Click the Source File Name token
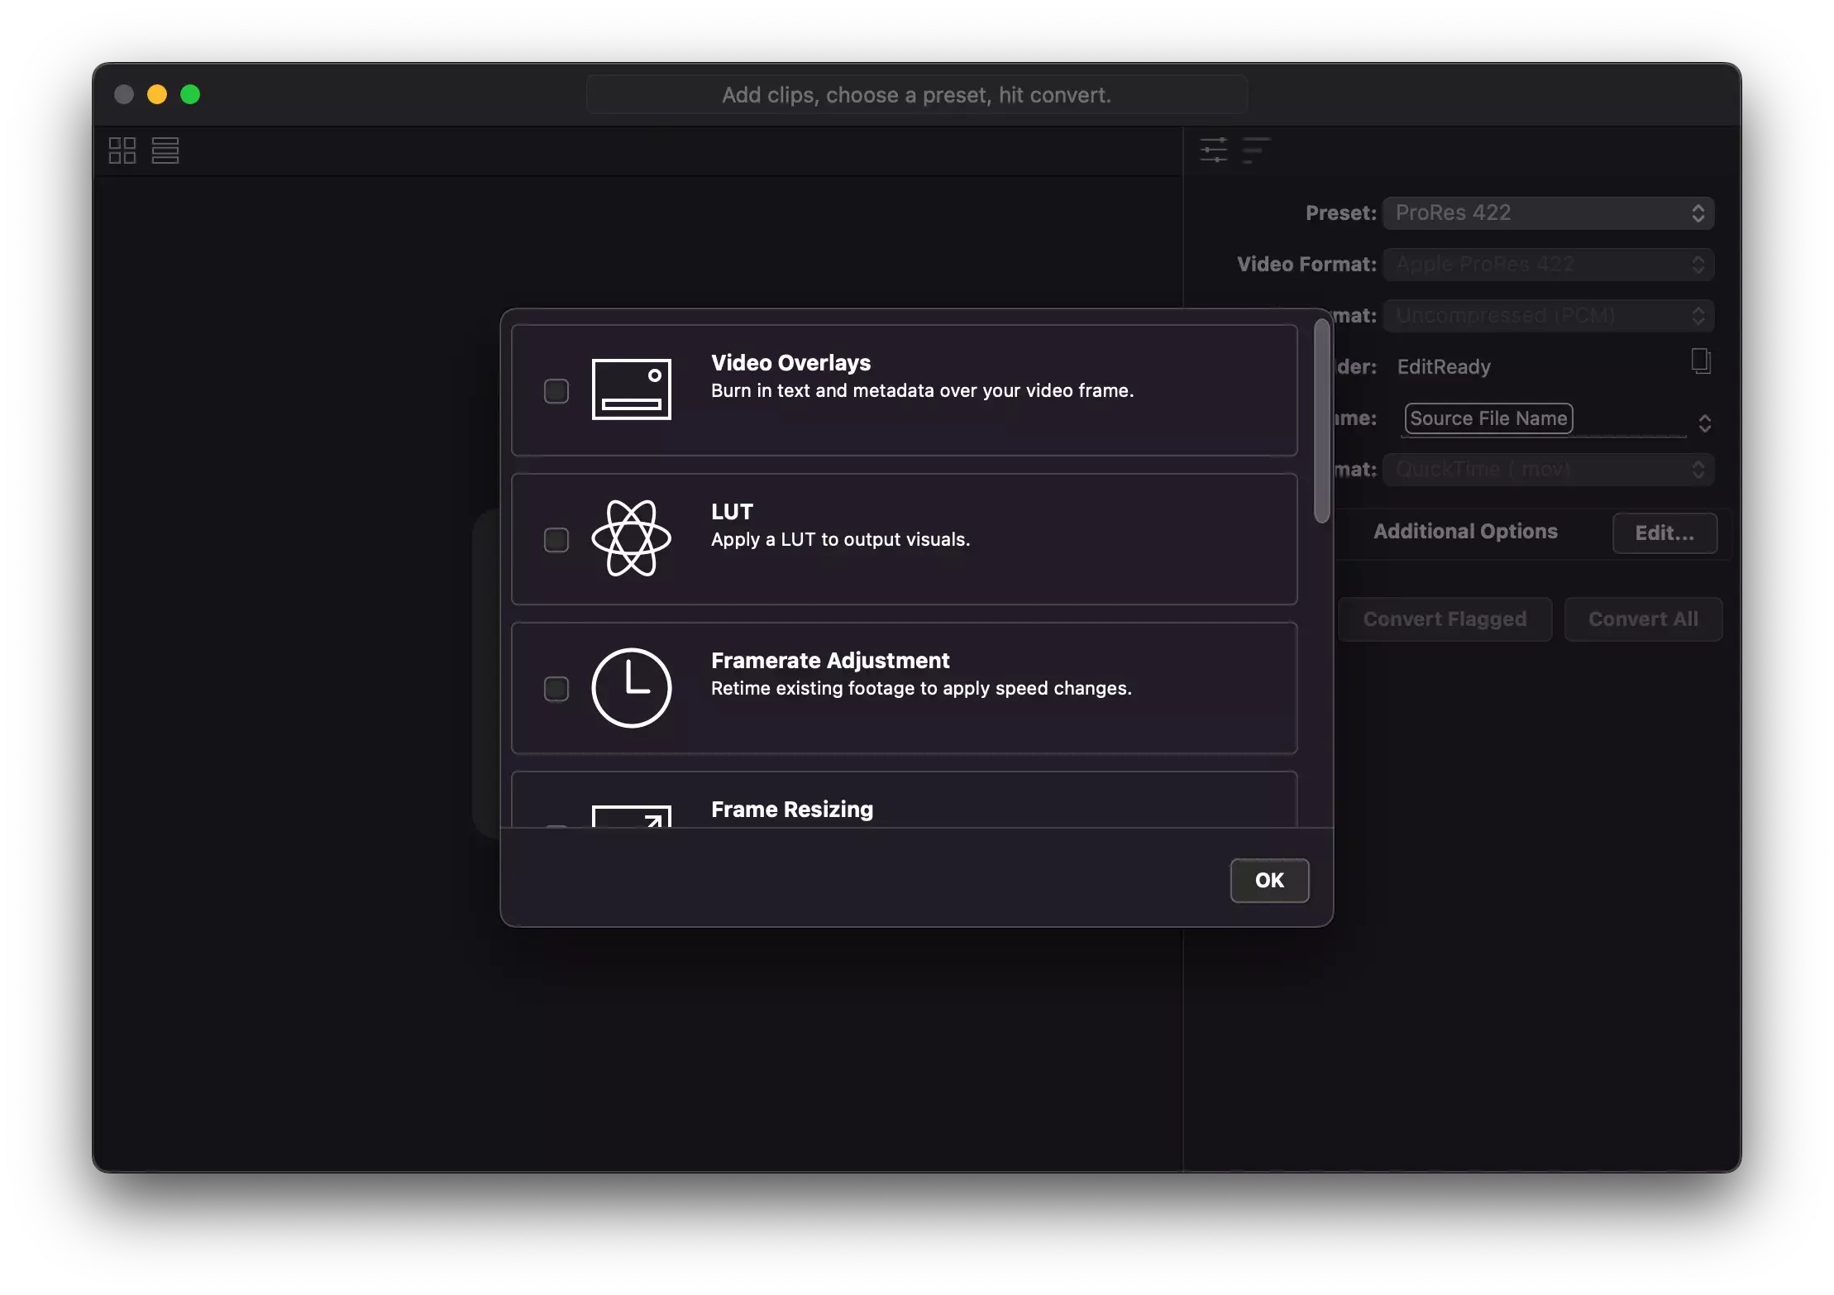Screen dimensions: 1834x1295 pyautogui.click(x=1488, y=418)
